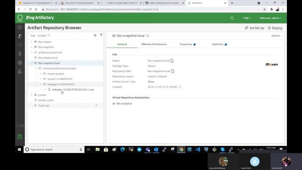Image resolution: width=302 pixels, height=170 pixels.
Task: Collapse the com/example/maven-project folder
Action: (x=36, y=68)
